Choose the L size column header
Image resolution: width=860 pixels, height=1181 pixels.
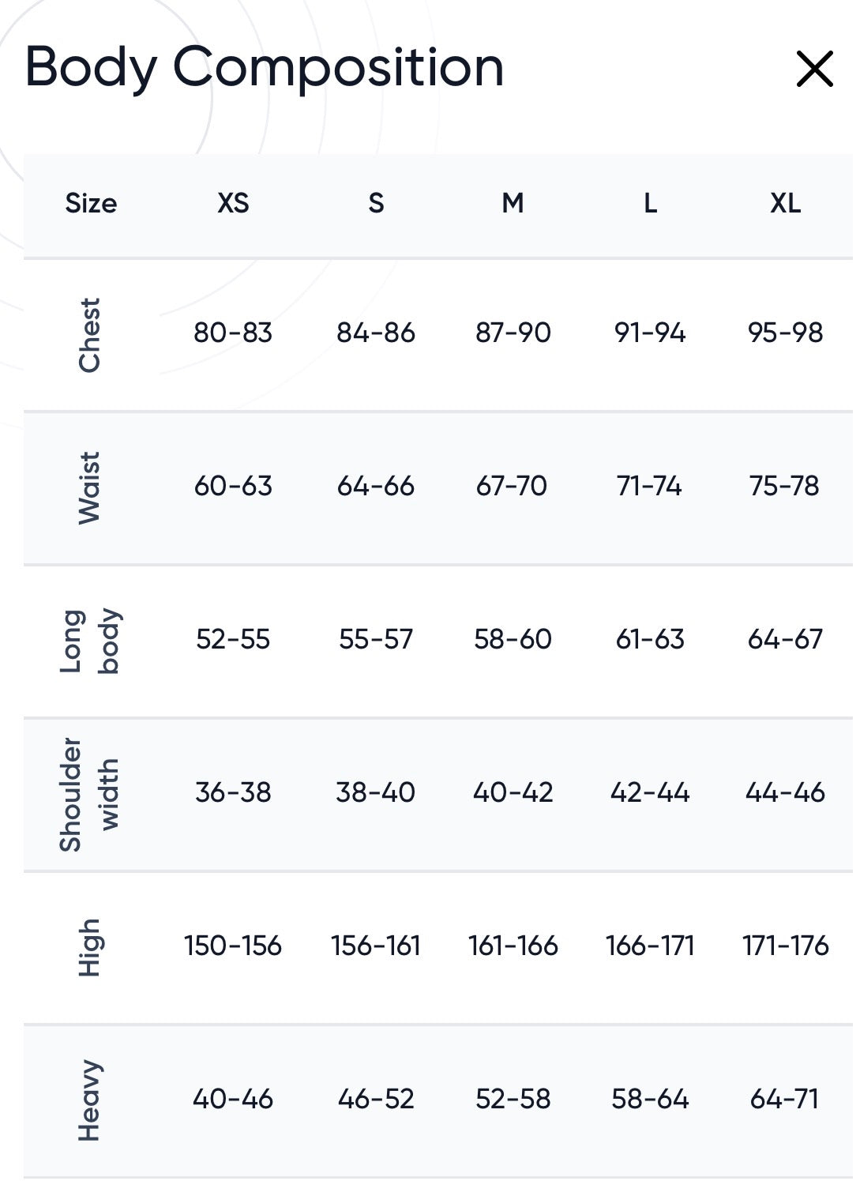[650, 204]
